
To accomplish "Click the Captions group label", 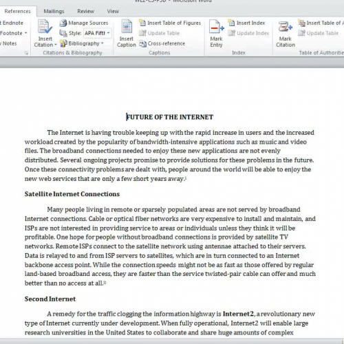I will click(160, 53).
